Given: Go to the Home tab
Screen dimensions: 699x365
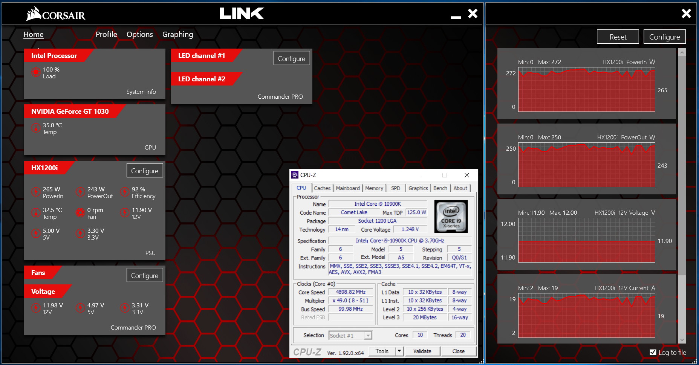Looking at the screenshot, I should (34, 34).
